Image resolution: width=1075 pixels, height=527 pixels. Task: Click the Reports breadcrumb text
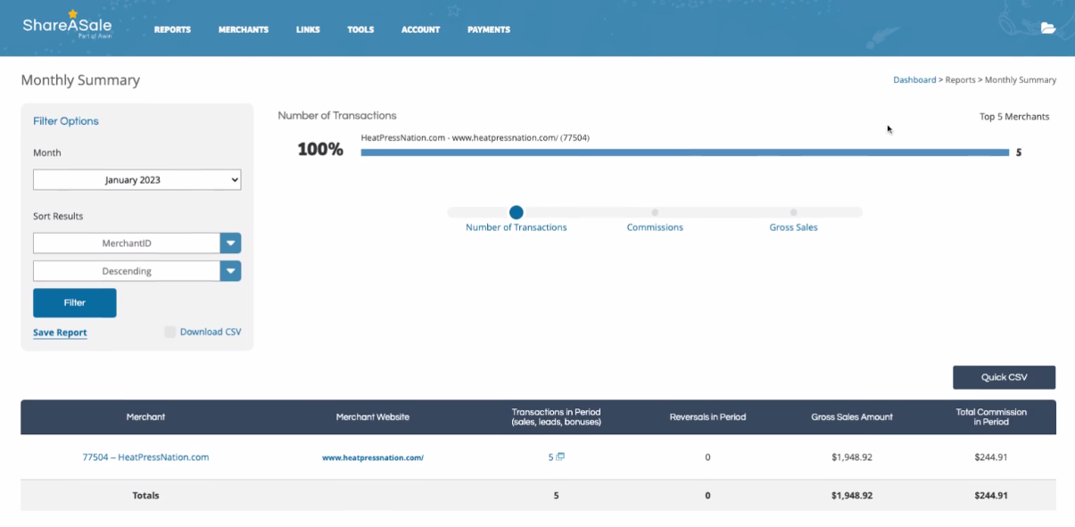click(961, 80)
